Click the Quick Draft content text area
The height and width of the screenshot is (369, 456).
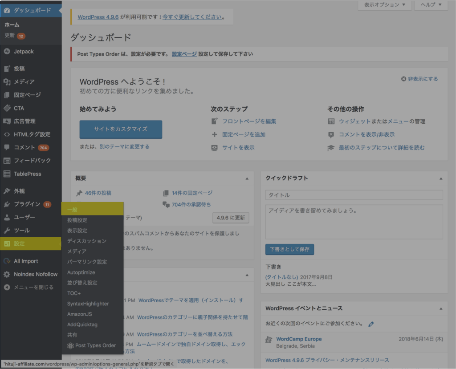[354, 222]
